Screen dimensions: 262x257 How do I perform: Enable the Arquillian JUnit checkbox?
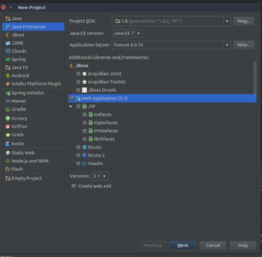78,74
